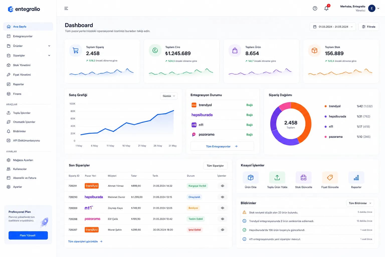
Task: View order 728288 with eye icon
Action: pyautogui.click(x=222, y=219)
